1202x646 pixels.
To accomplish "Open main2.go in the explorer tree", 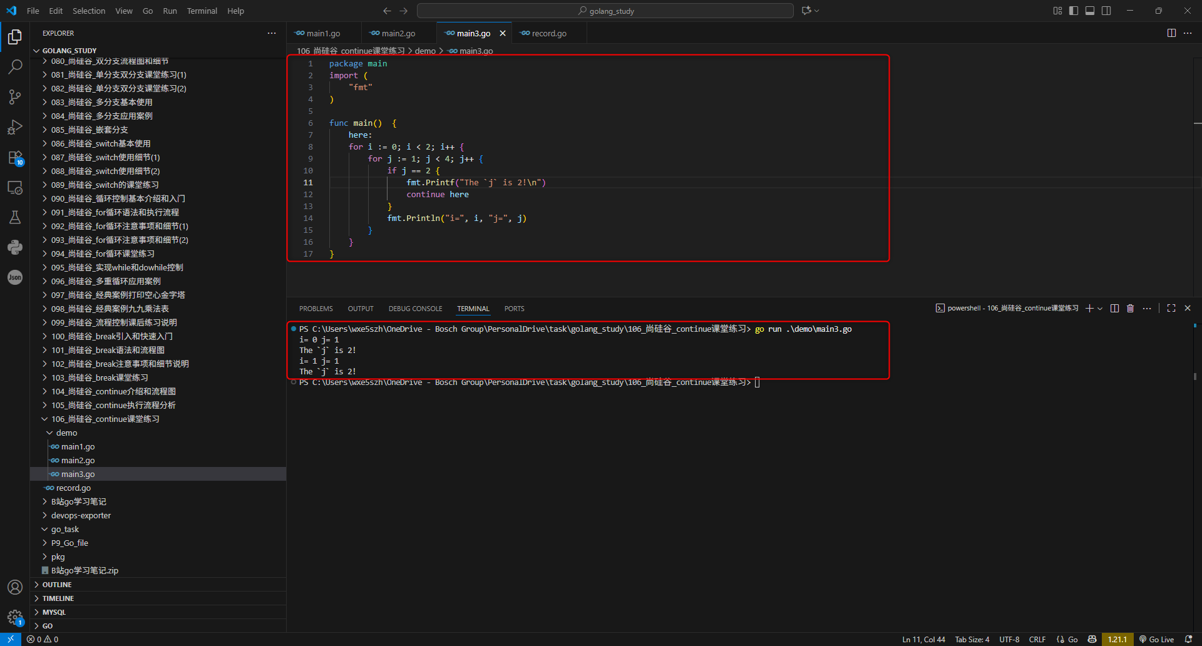I will pos(158,460).
